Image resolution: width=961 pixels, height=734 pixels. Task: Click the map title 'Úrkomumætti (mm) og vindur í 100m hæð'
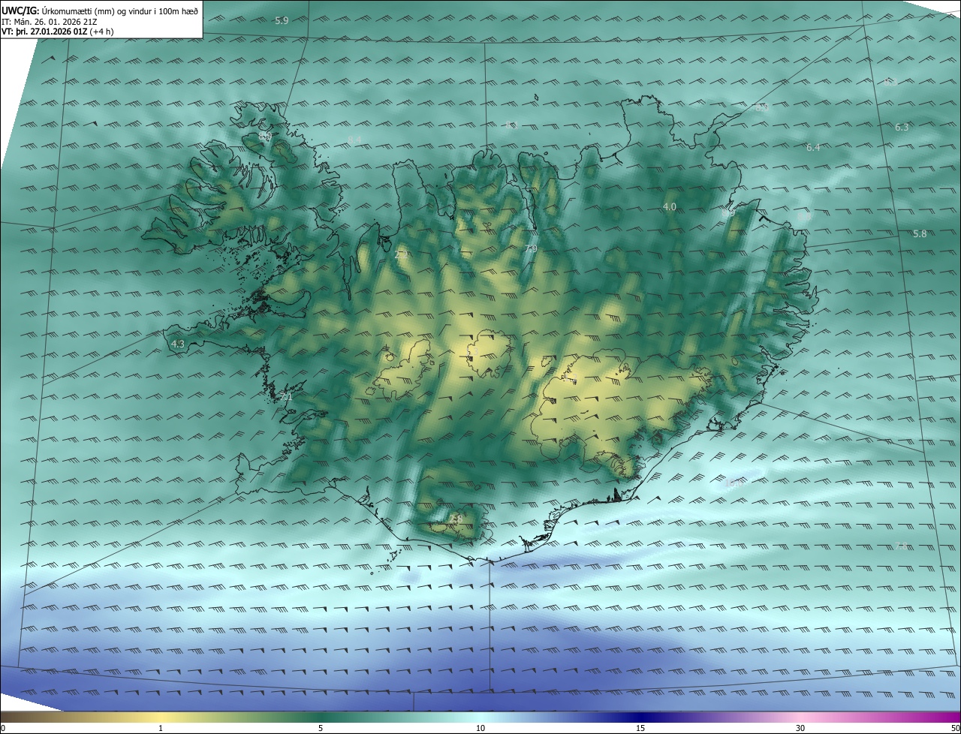[x=120, y=11]
